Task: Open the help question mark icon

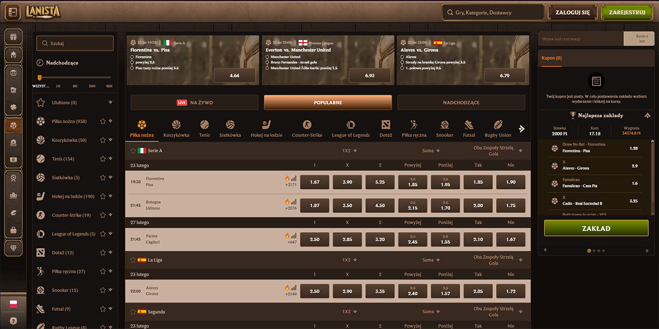Action: [13, 321]
